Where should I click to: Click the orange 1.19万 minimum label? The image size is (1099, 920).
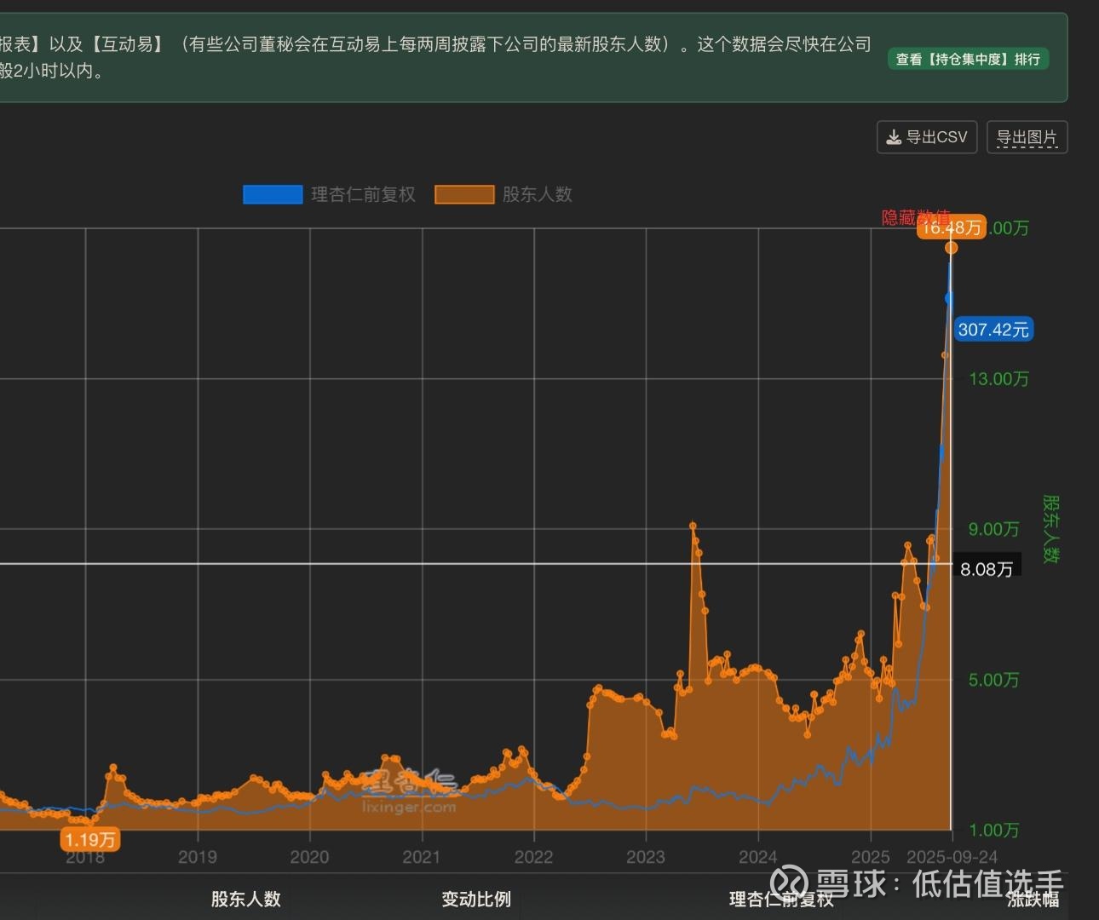(90, 840)
